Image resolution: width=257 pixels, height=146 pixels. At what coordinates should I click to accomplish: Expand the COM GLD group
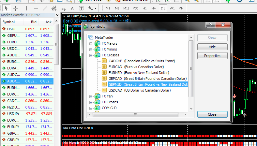tap(91, 108)
